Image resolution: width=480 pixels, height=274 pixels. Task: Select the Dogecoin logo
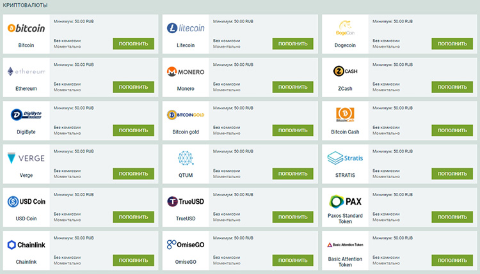[345, 28]
